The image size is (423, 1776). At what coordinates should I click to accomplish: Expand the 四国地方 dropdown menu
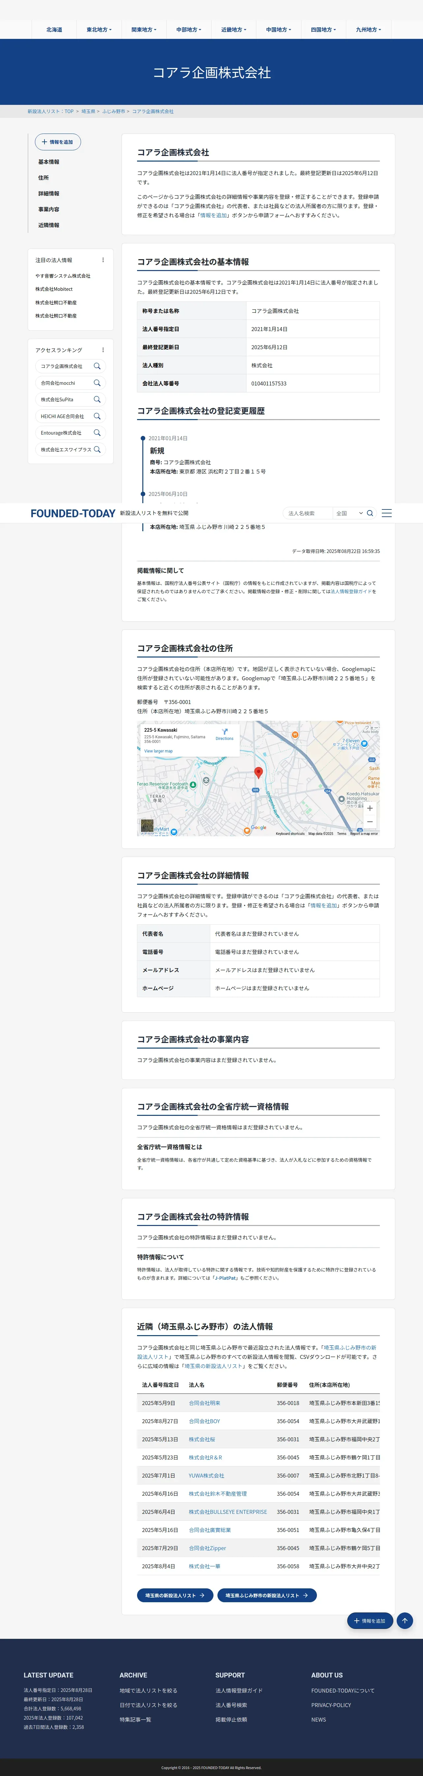[x=323, y=30]
